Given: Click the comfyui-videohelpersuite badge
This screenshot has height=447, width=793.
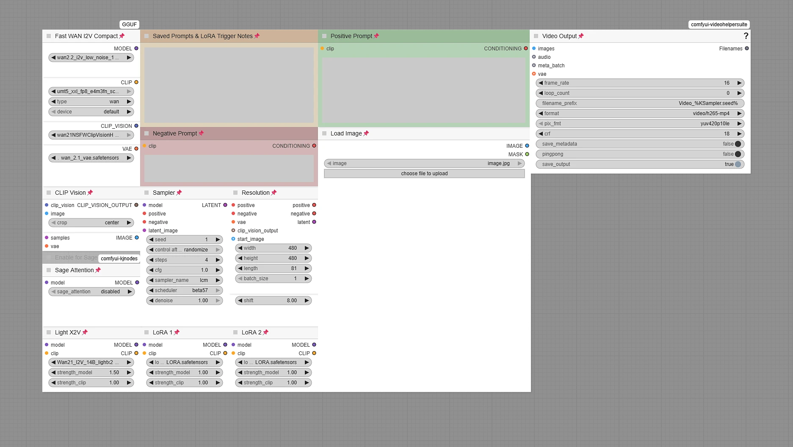Looking at the screenshot, I should click(719, 25).
